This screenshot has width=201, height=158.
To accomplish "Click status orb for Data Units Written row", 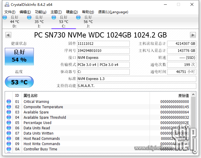I will [x=9, y=133].
